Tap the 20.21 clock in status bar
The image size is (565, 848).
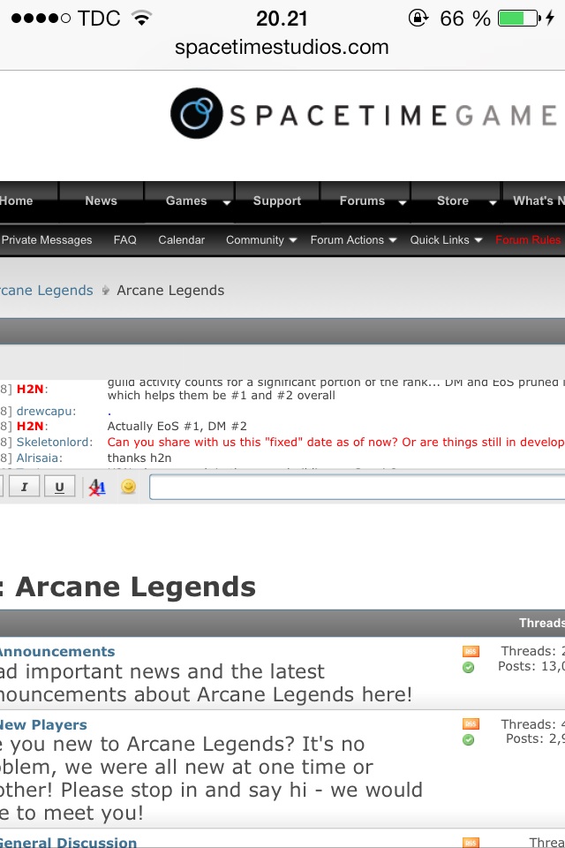282,19
